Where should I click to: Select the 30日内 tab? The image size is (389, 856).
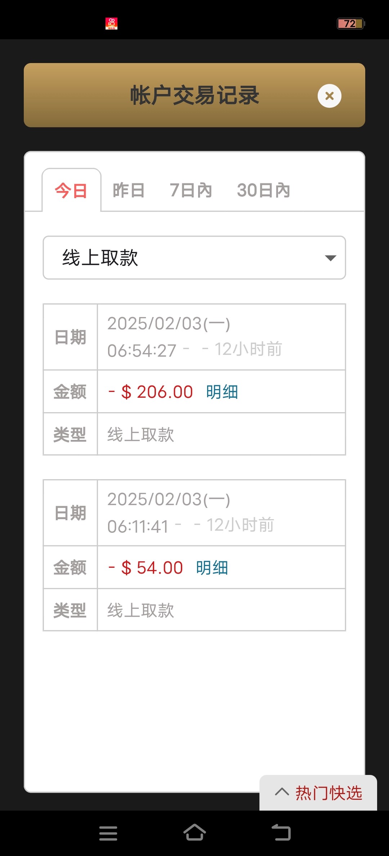pos(263,191)
